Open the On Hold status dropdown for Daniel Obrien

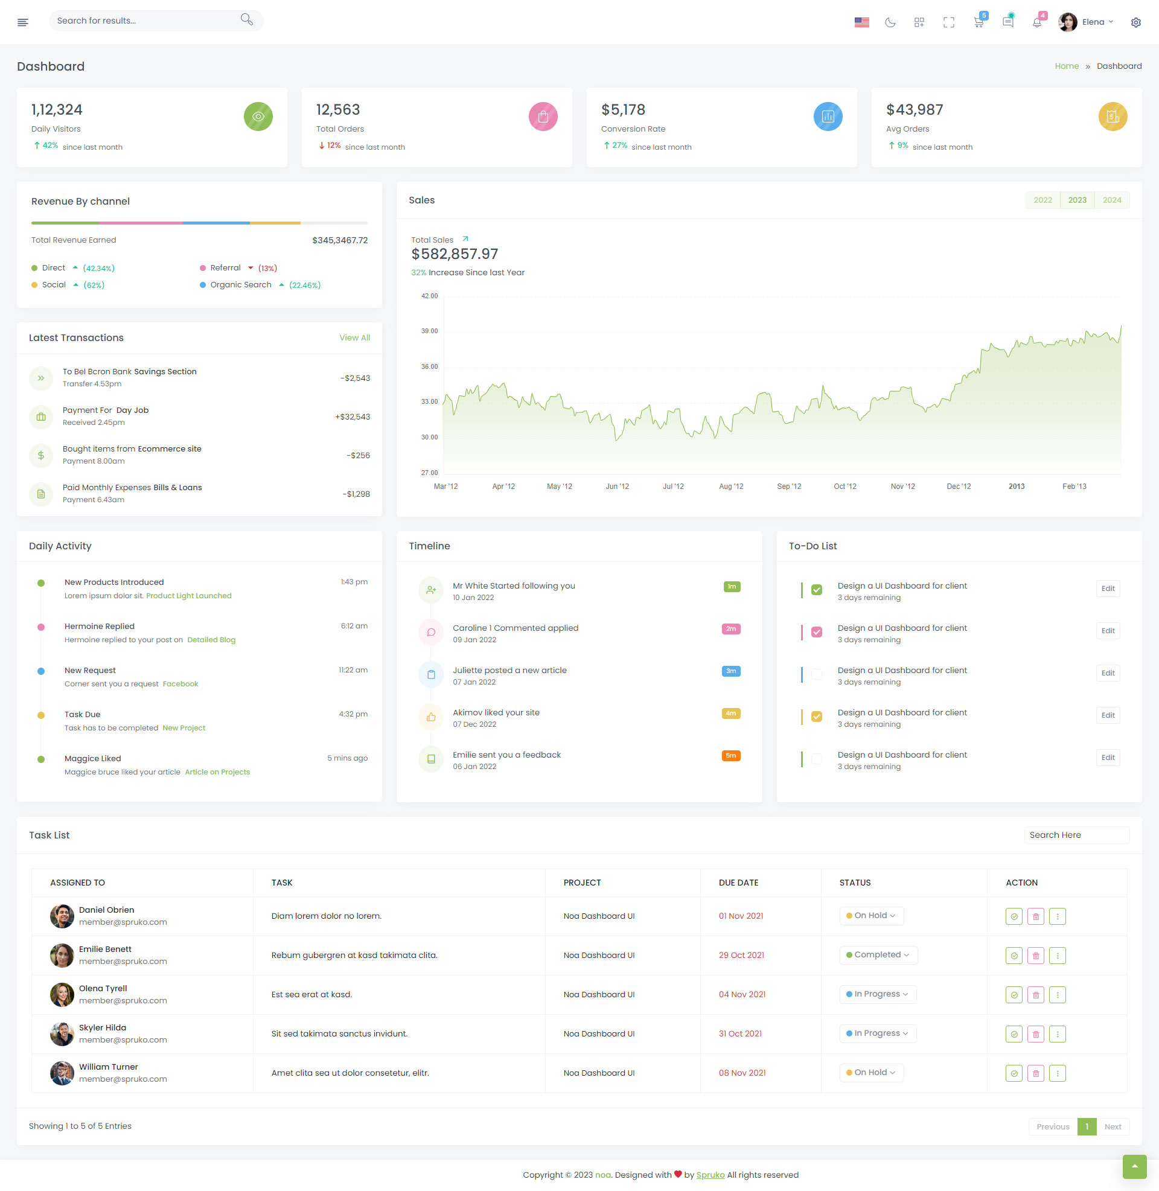[871, 915]
